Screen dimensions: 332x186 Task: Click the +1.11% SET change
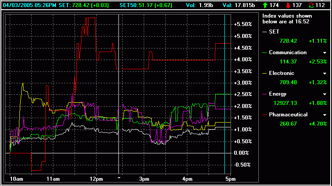pos(318,41)
